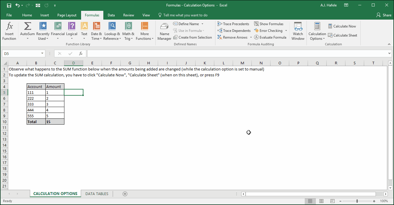Click the AutoSum sigma icon
This screenshot has height=205, width=394.
point(28,26)
